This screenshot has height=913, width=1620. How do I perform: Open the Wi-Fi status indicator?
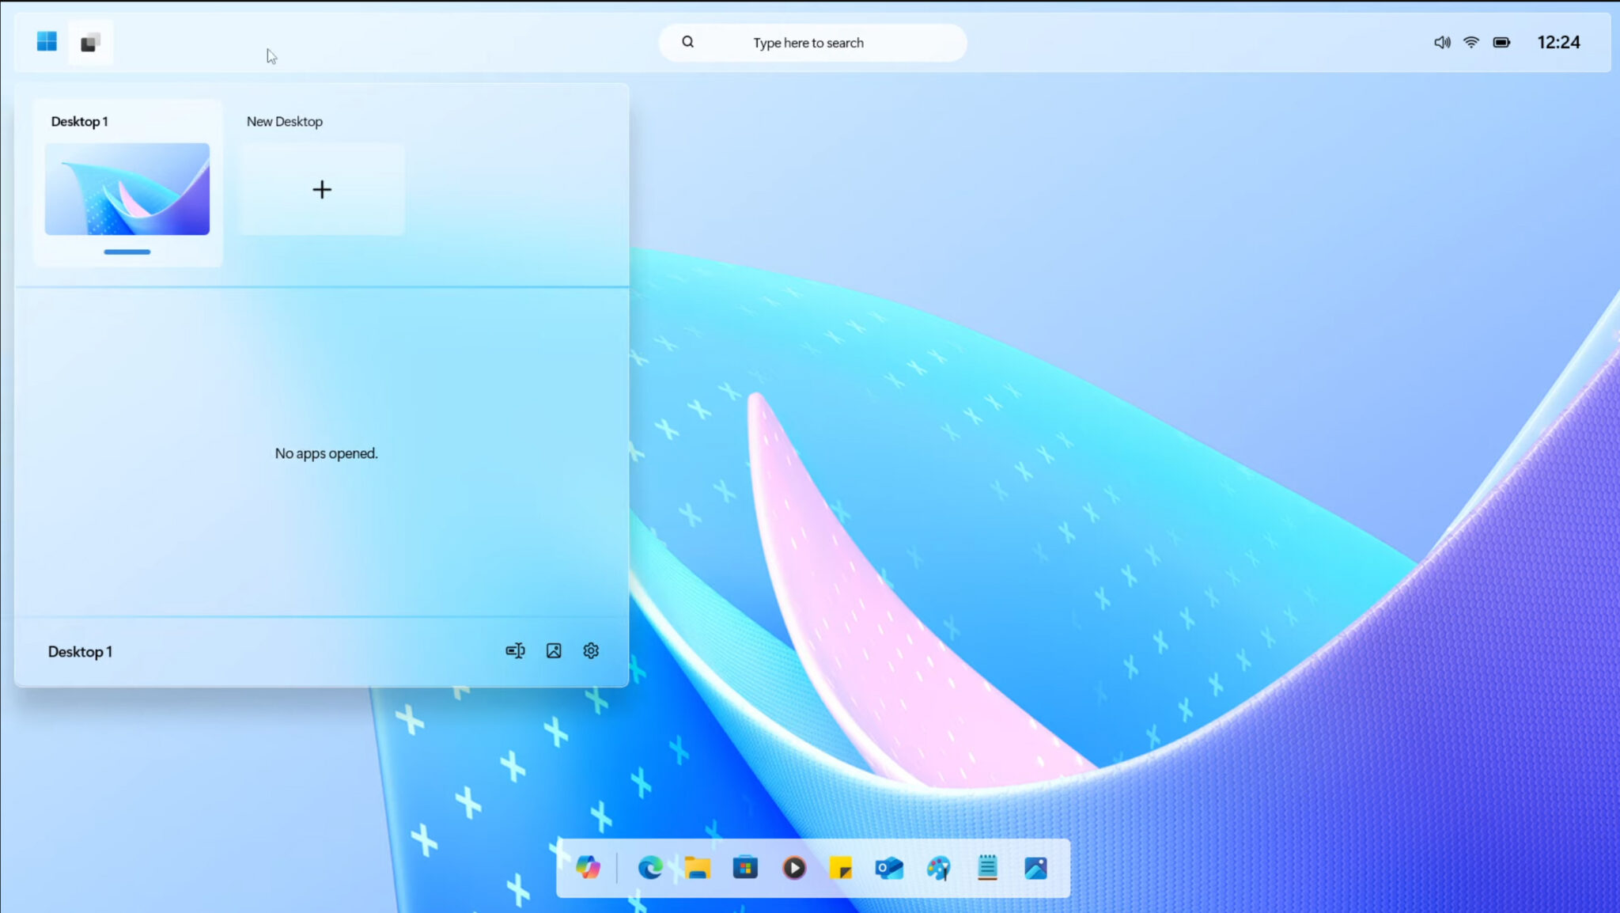click(x=1471, y=42)
